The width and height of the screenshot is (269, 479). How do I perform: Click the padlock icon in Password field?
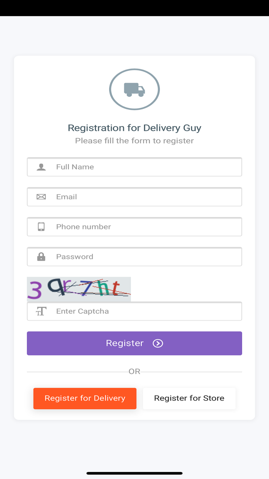[x=41, y=257]
